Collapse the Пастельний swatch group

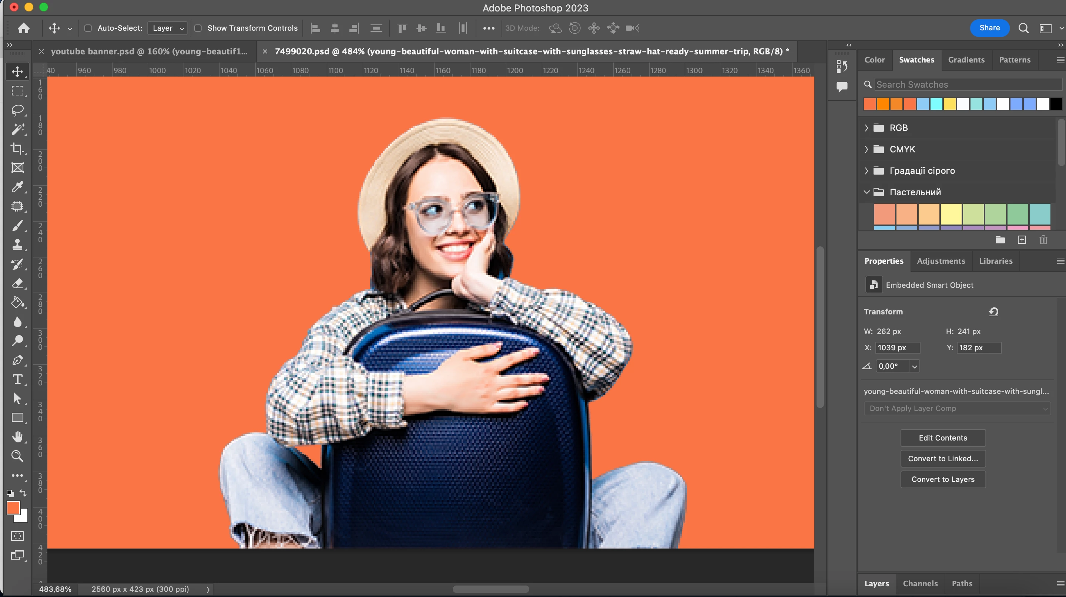pyautogui.click(x=866, y=192)
